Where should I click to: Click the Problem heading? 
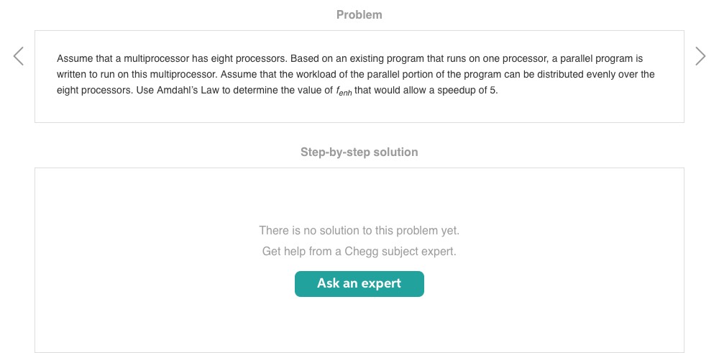[359, 14]
